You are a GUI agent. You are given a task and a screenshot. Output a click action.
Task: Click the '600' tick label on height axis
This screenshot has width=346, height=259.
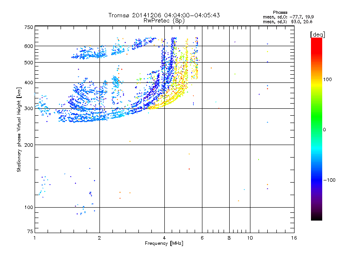tap(29, 46)
